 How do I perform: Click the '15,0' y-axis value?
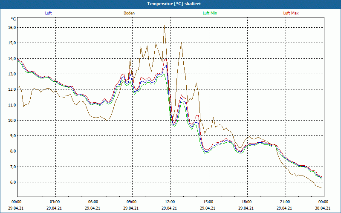(12, 43)
